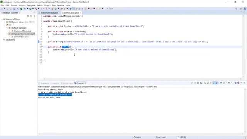Click the New file toolbar icon
Screen dimensions: 247x139
coord(2,9)
